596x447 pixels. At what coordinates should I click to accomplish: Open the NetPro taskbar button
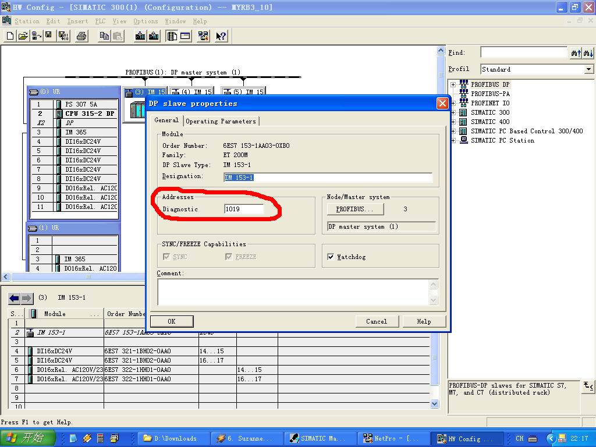(x=393, y=438)
